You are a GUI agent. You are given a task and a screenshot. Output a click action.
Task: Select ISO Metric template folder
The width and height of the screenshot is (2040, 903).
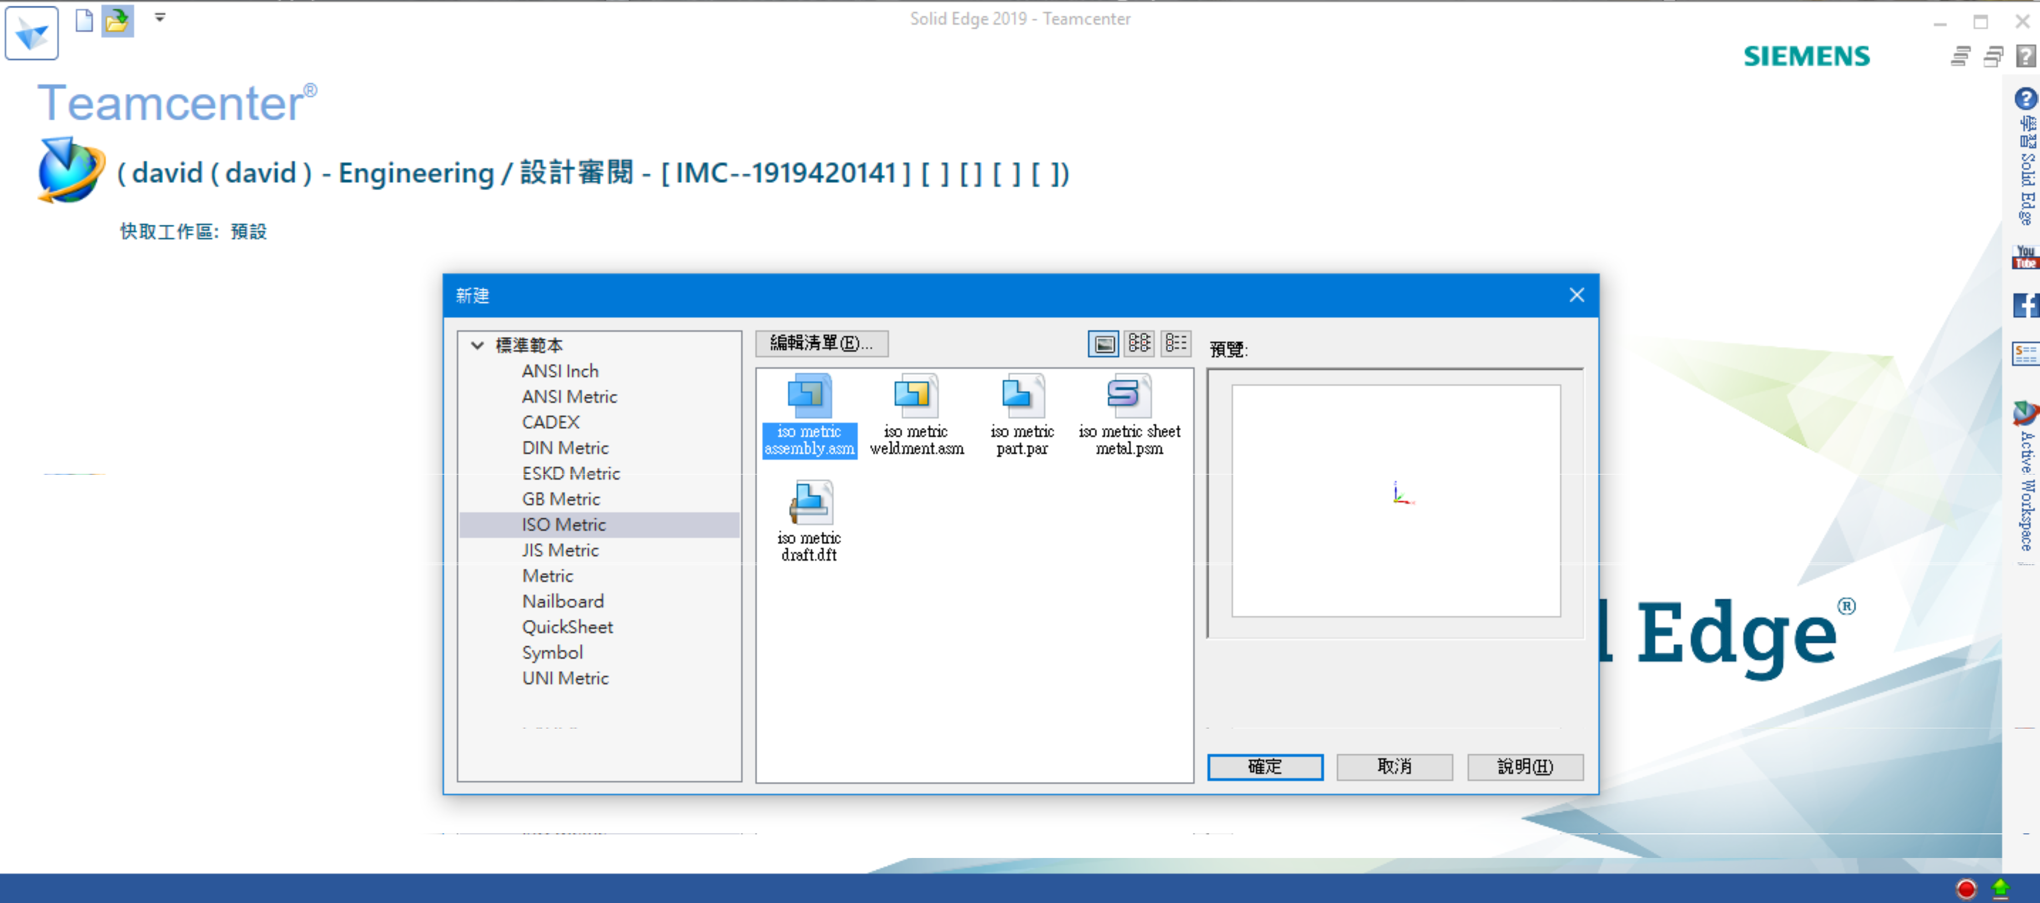point(599,525)
